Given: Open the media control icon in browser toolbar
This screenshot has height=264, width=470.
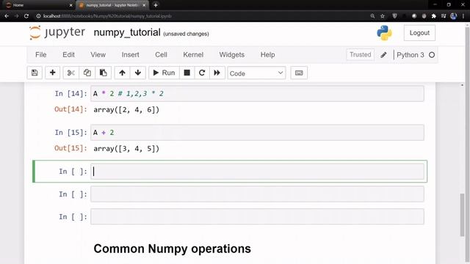Looking at the screenshot, I should click(444, 16).
